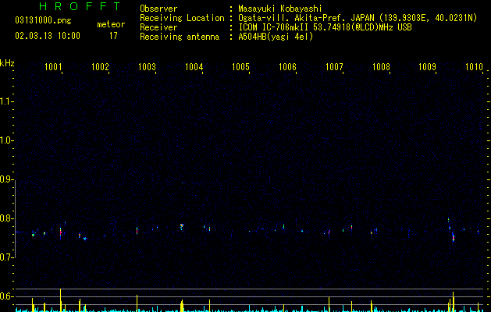Click the 1.1 kHz frequency label
491x312 pixels.
(6, 101)
